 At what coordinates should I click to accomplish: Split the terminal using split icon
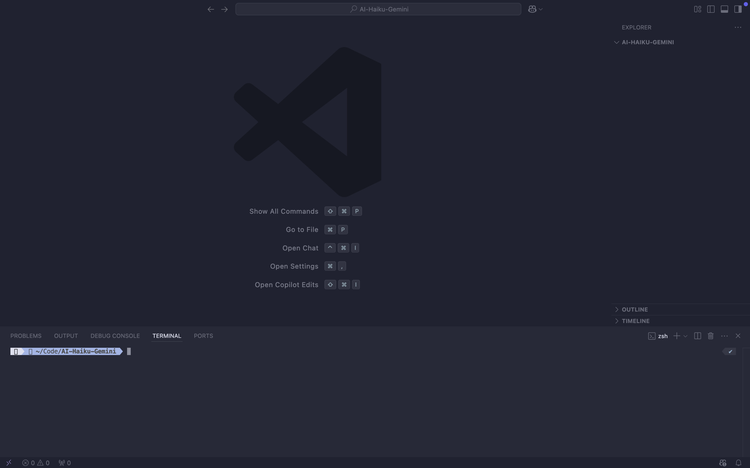(697, 336)
